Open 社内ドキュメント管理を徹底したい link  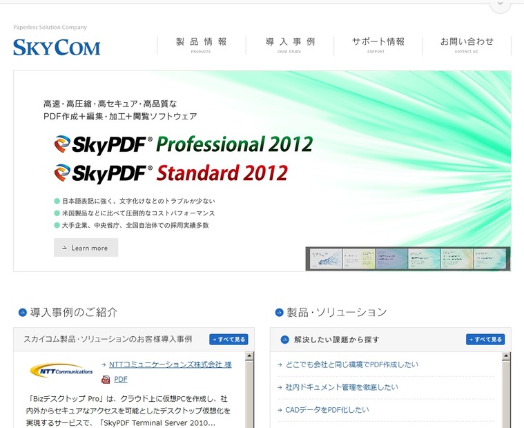342,387
